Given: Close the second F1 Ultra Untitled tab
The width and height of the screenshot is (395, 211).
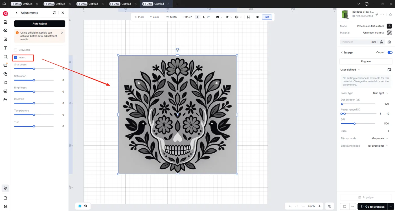Looking at the screenshot, I should pos(70,4).
